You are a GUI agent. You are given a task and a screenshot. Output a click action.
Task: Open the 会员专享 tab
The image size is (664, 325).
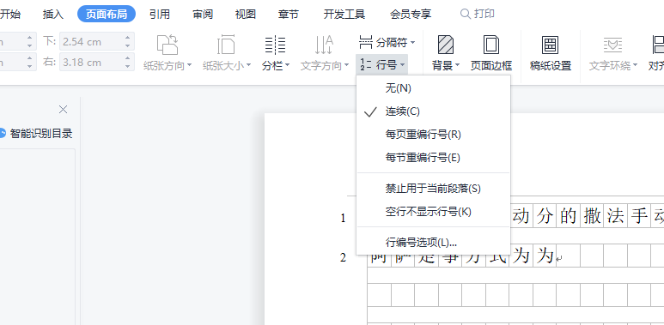411,14
